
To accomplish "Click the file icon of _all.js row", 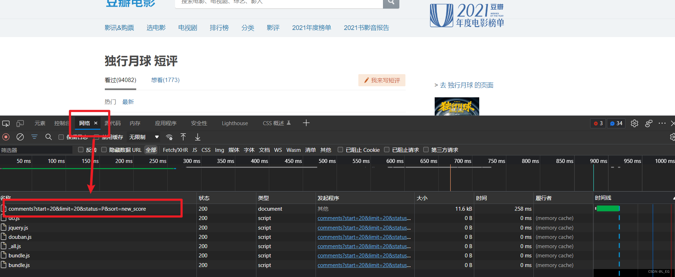I will pos(4,246).
